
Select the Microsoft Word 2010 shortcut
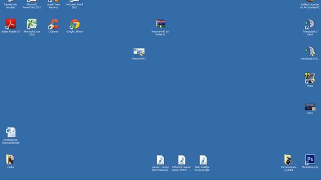coord(75,4)
